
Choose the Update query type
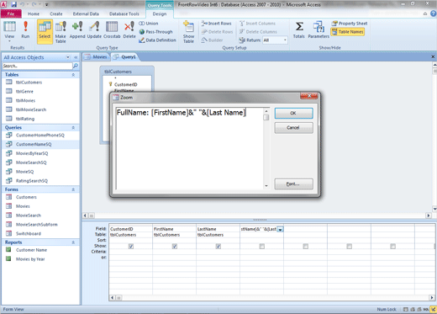point(94,29)
